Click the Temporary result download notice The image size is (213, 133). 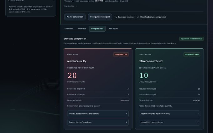[96, 1]
